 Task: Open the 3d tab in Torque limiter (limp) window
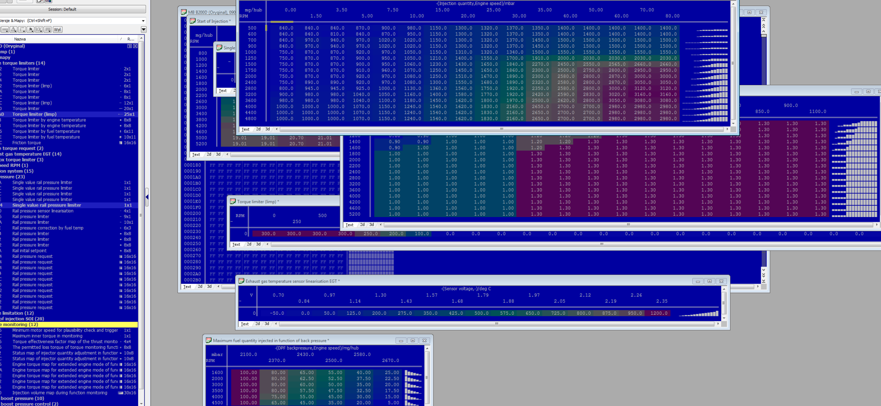point(258,244)
